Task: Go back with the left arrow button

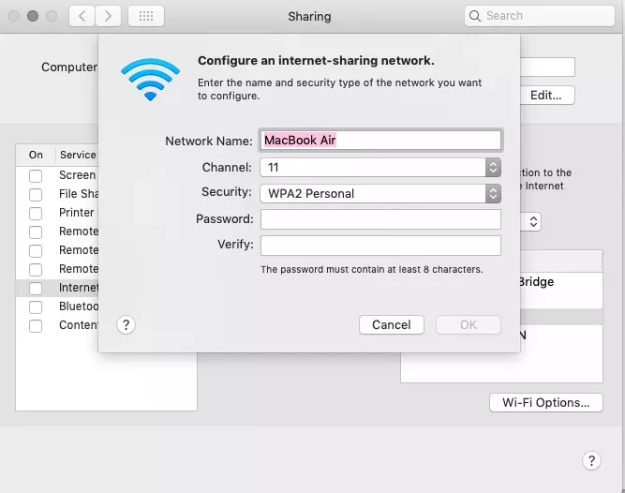Action: click(82, 16)
